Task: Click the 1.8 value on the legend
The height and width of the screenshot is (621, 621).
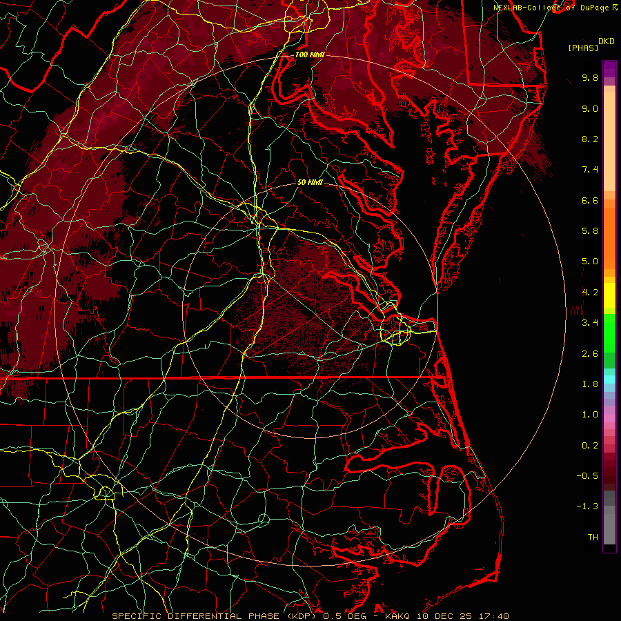Action: tap(590, 384)
